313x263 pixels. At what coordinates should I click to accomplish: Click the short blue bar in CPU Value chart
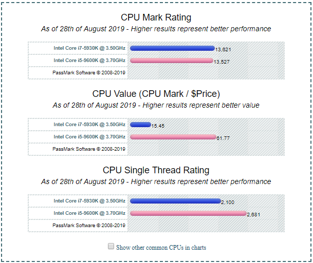coord(140,125)
